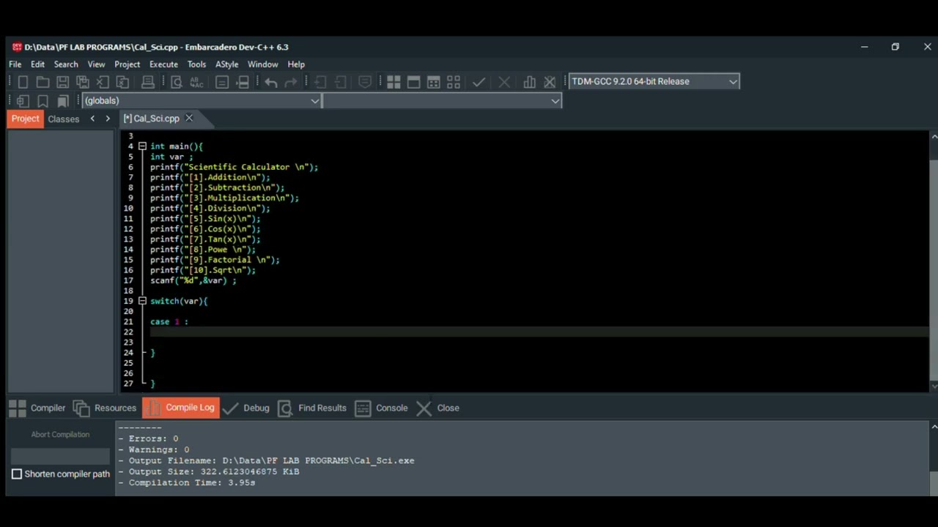
Task: Click the Delete Profiling Information icon
Action: [550, 82]
